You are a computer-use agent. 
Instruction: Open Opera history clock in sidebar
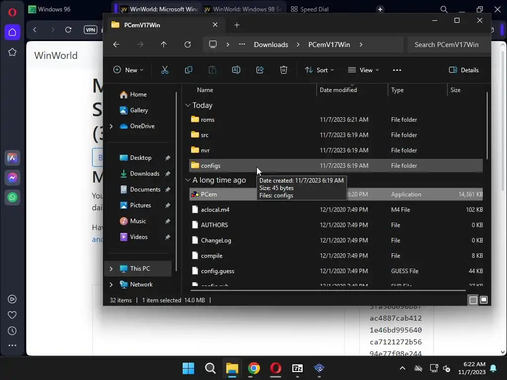point(12,331)
